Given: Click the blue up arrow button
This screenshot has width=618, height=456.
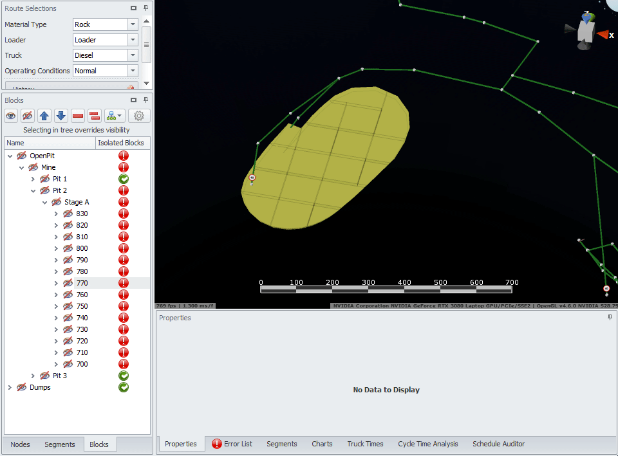Looking at the screenshot, I should click(44, 116).
